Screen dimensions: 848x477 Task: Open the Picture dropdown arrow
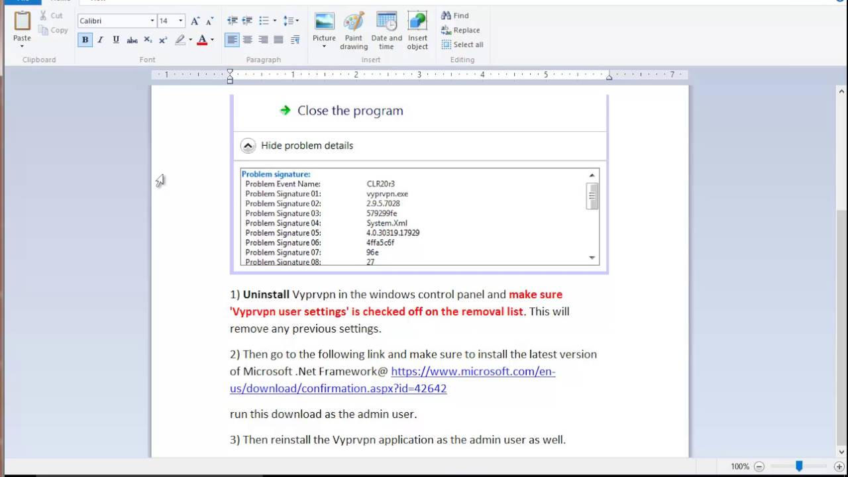pos(325,48)
